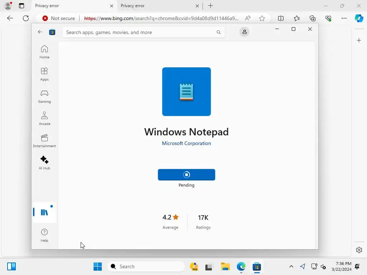The height and width of the screenshot is (275, 367).
Task: Open Copilot preview on taskbar
Action: pos(194,266)
